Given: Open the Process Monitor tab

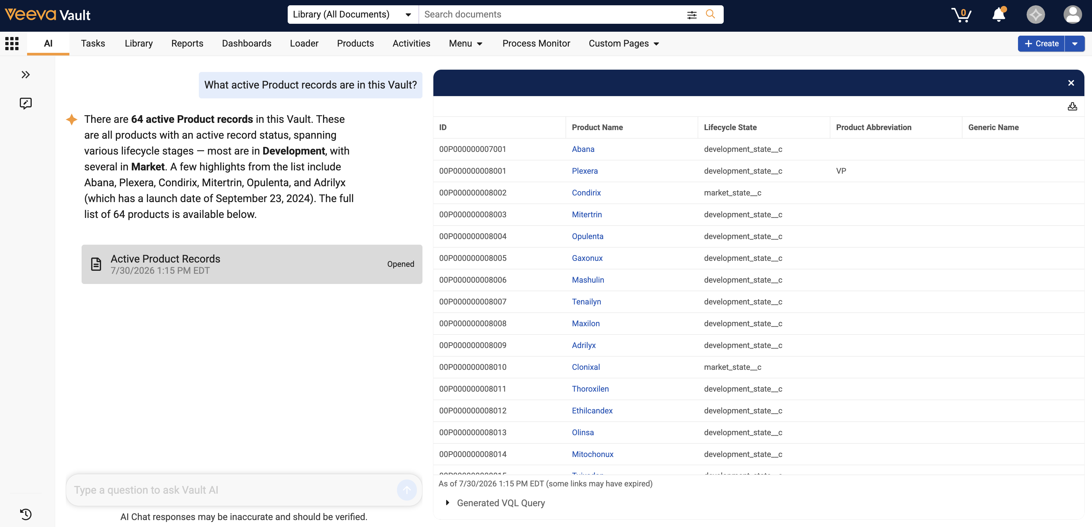Looking at the screenshot, I should tap(536, 43).
